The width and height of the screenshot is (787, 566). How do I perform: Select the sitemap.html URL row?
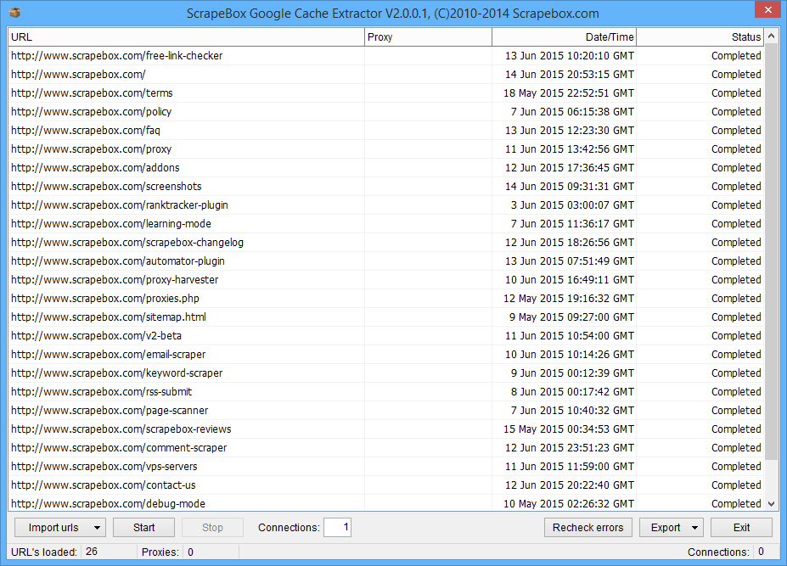click(x=108, y=317)
